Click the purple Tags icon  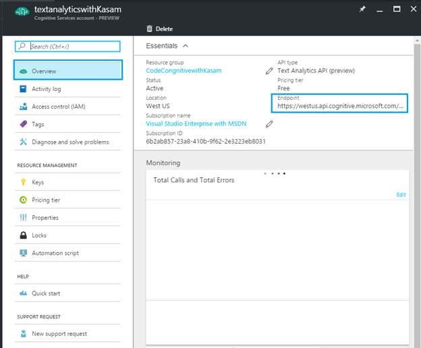[x=24, y=124]
